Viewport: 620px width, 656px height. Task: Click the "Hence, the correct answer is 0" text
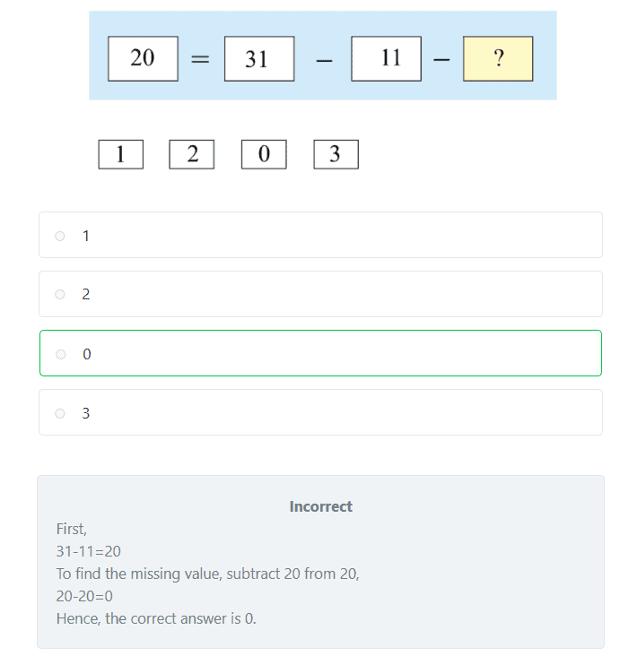[x=156, y=618]
